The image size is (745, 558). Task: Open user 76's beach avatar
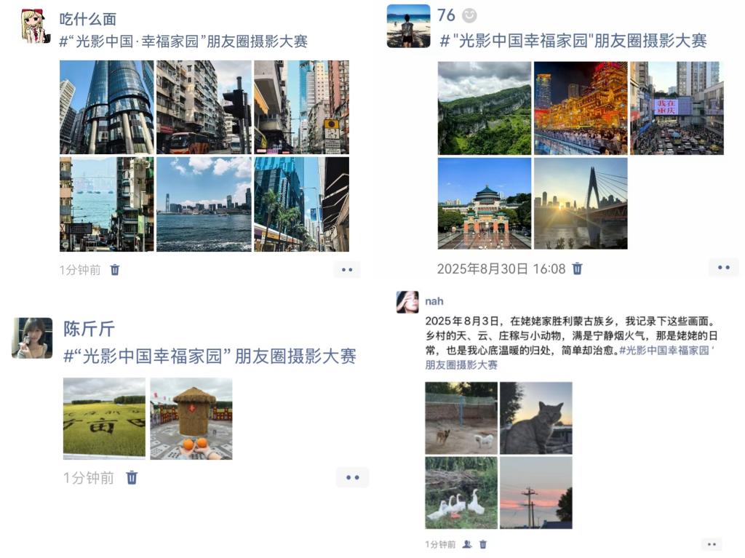[409, 26]
